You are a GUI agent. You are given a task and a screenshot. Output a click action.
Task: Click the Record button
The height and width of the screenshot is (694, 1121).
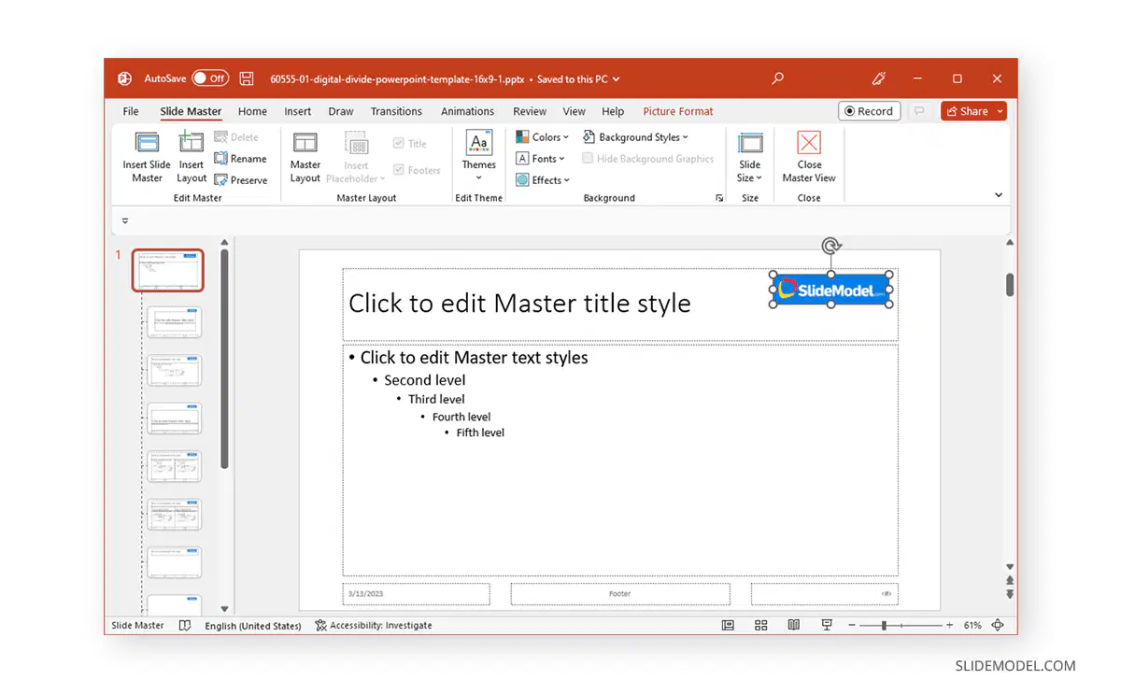[x=869, y=111]
